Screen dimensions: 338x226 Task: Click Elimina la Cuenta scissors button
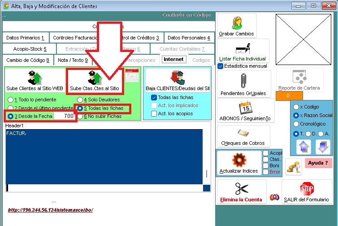[x=242, y=192]
